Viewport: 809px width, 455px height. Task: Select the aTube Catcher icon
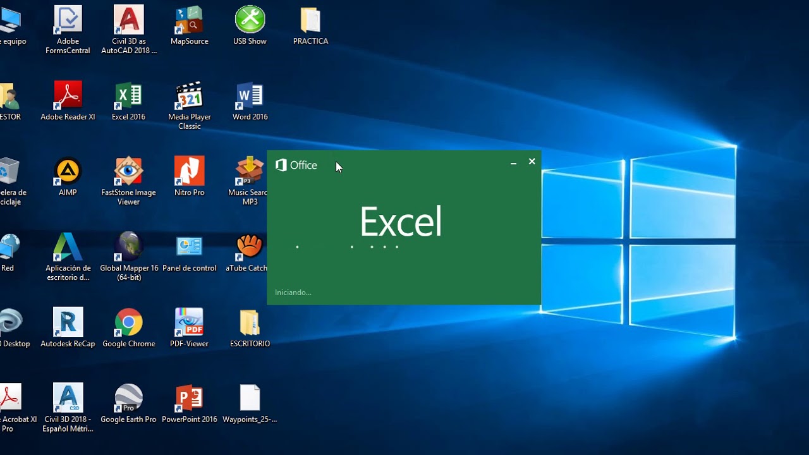point(247,253)
